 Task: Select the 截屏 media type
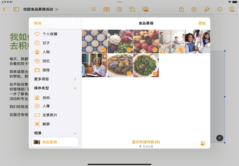point(46,124)
